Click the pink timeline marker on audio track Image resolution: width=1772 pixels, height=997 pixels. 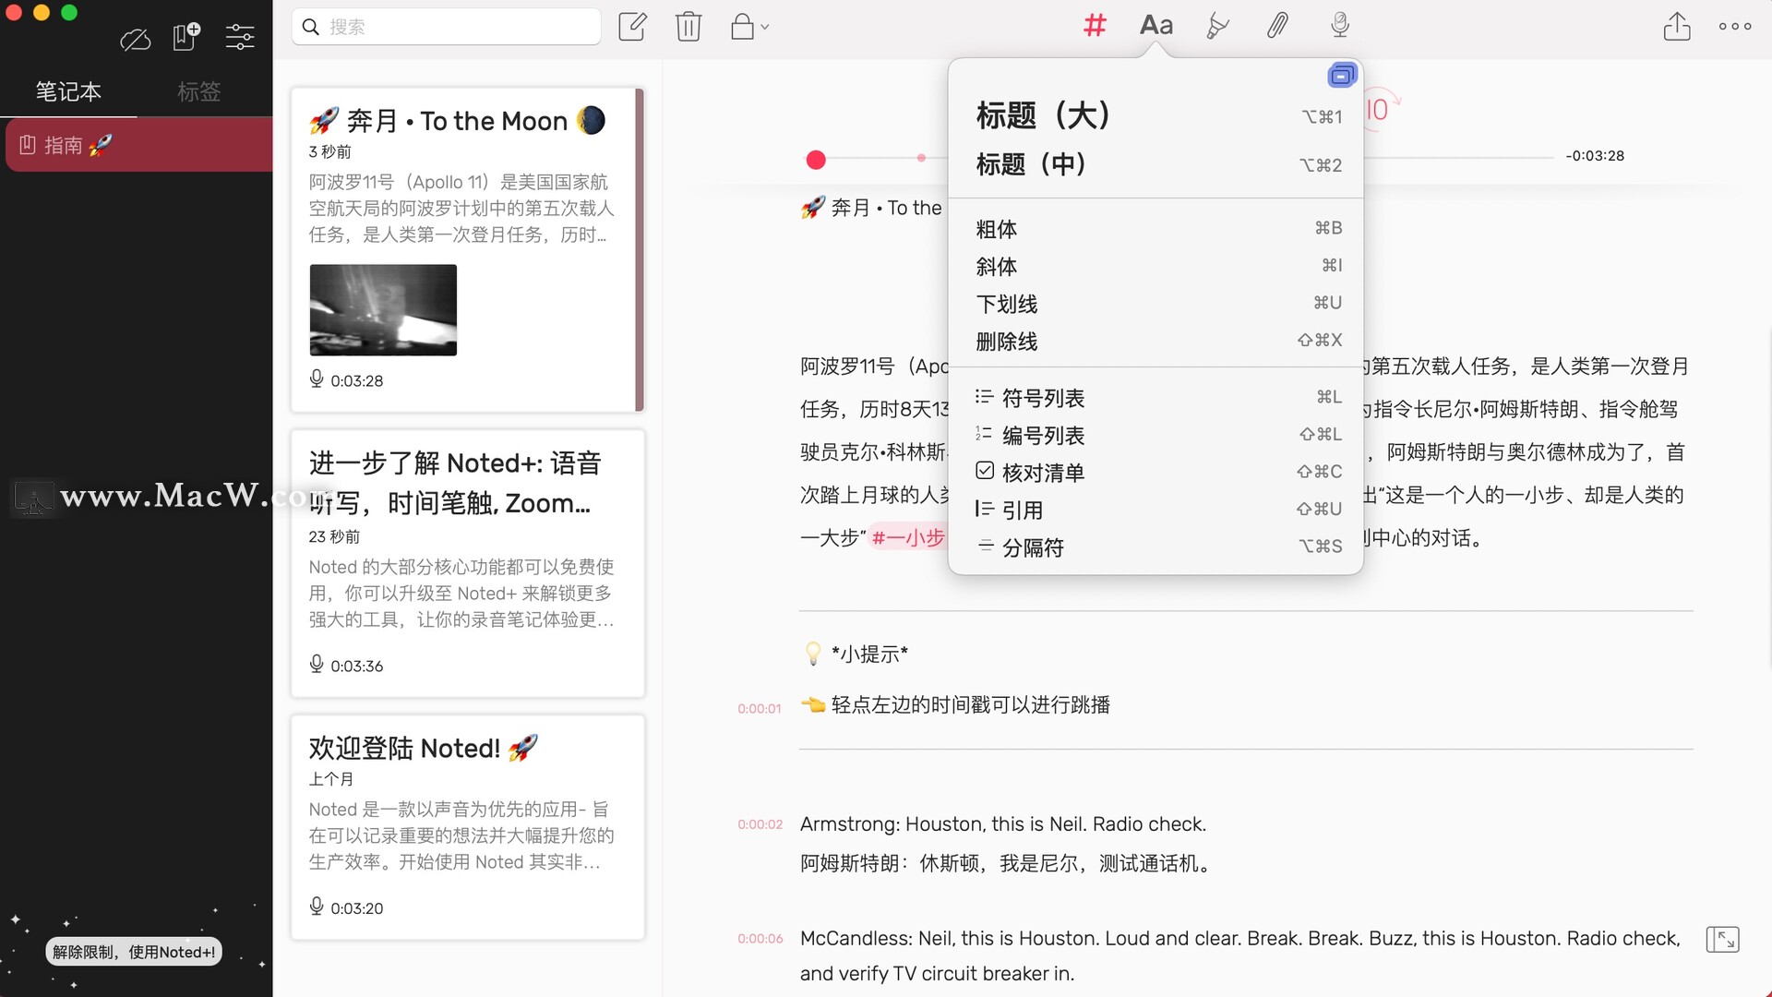pos(921,158)
